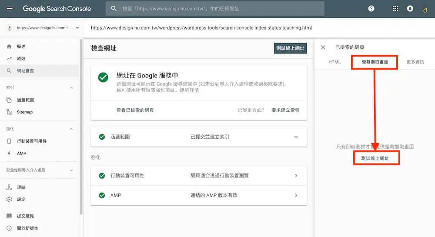The height and width of the screenshot is (237, 435).
Task: Click the Google Search Console logo
Action: tap(57, 9)
